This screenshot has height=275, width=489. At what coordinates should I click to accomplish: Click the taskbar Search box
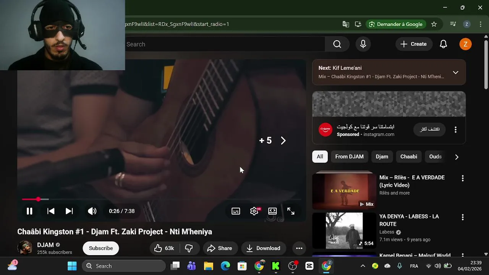point(124,266)
